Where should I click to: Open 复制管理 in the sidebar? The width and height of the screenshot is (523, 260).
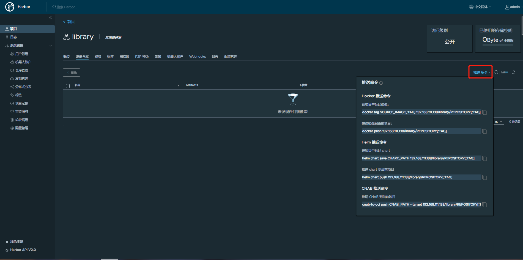pyautogui.click(x=22, y=79)
